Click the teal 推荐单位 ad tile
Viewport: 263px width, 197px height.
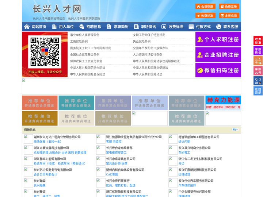point(76,103)
